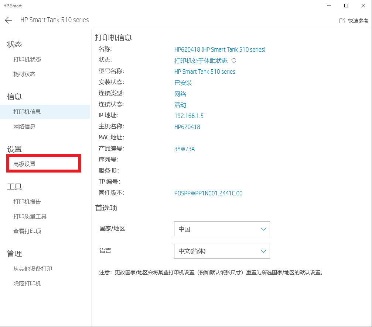The height and width of the screenshot is (327, 372).
Task: Select 打印质量工具 item
Action: click(30, 216)
